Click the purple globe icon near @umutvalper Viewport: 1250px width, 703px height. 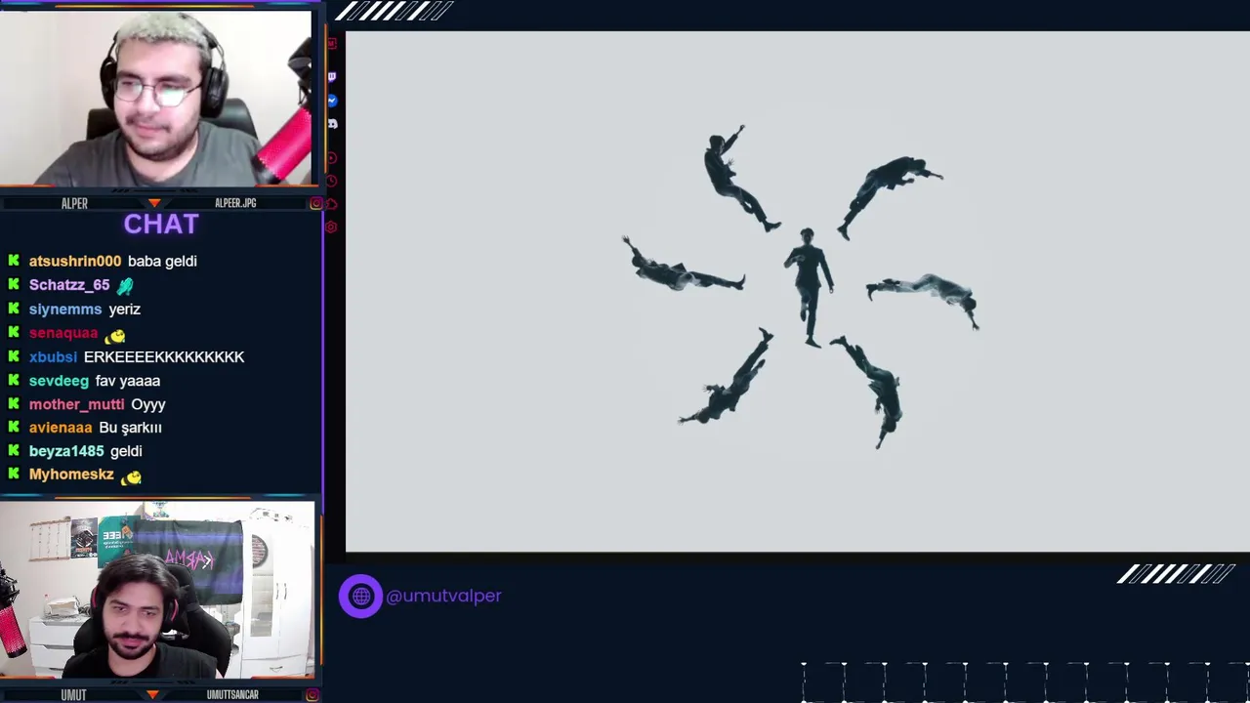[x=360, y=596]
